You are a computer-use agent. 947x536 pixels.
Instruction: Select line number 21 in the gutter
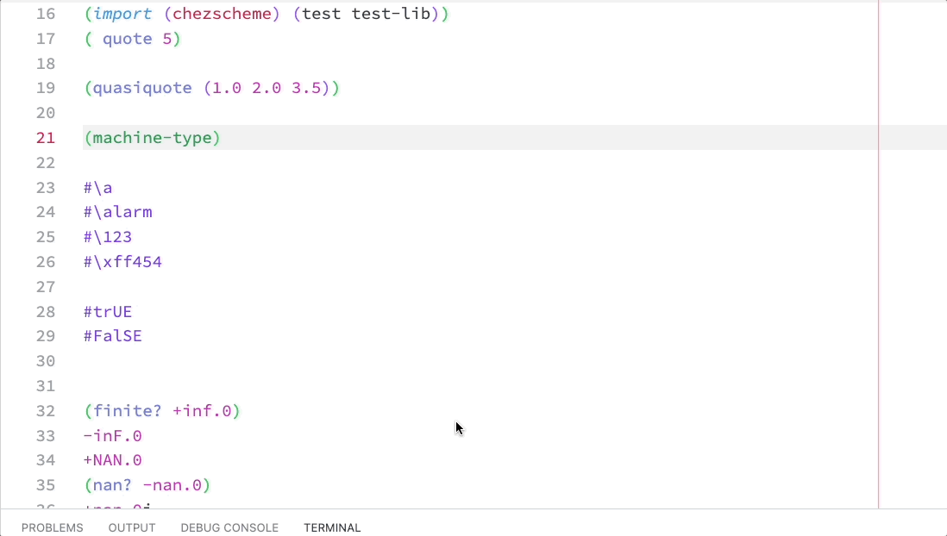pos(46,137)
